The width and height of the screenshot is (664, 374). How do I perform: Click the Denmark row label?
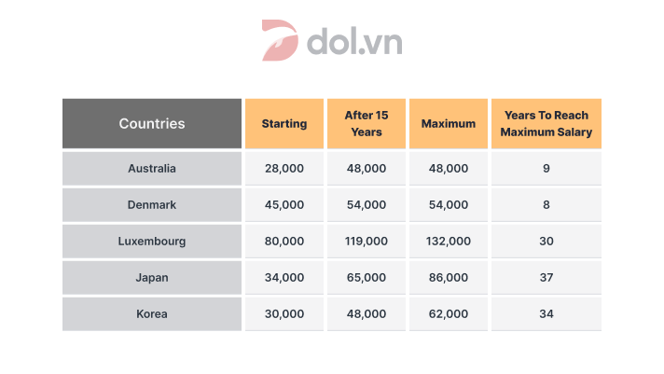pos(152,204)
